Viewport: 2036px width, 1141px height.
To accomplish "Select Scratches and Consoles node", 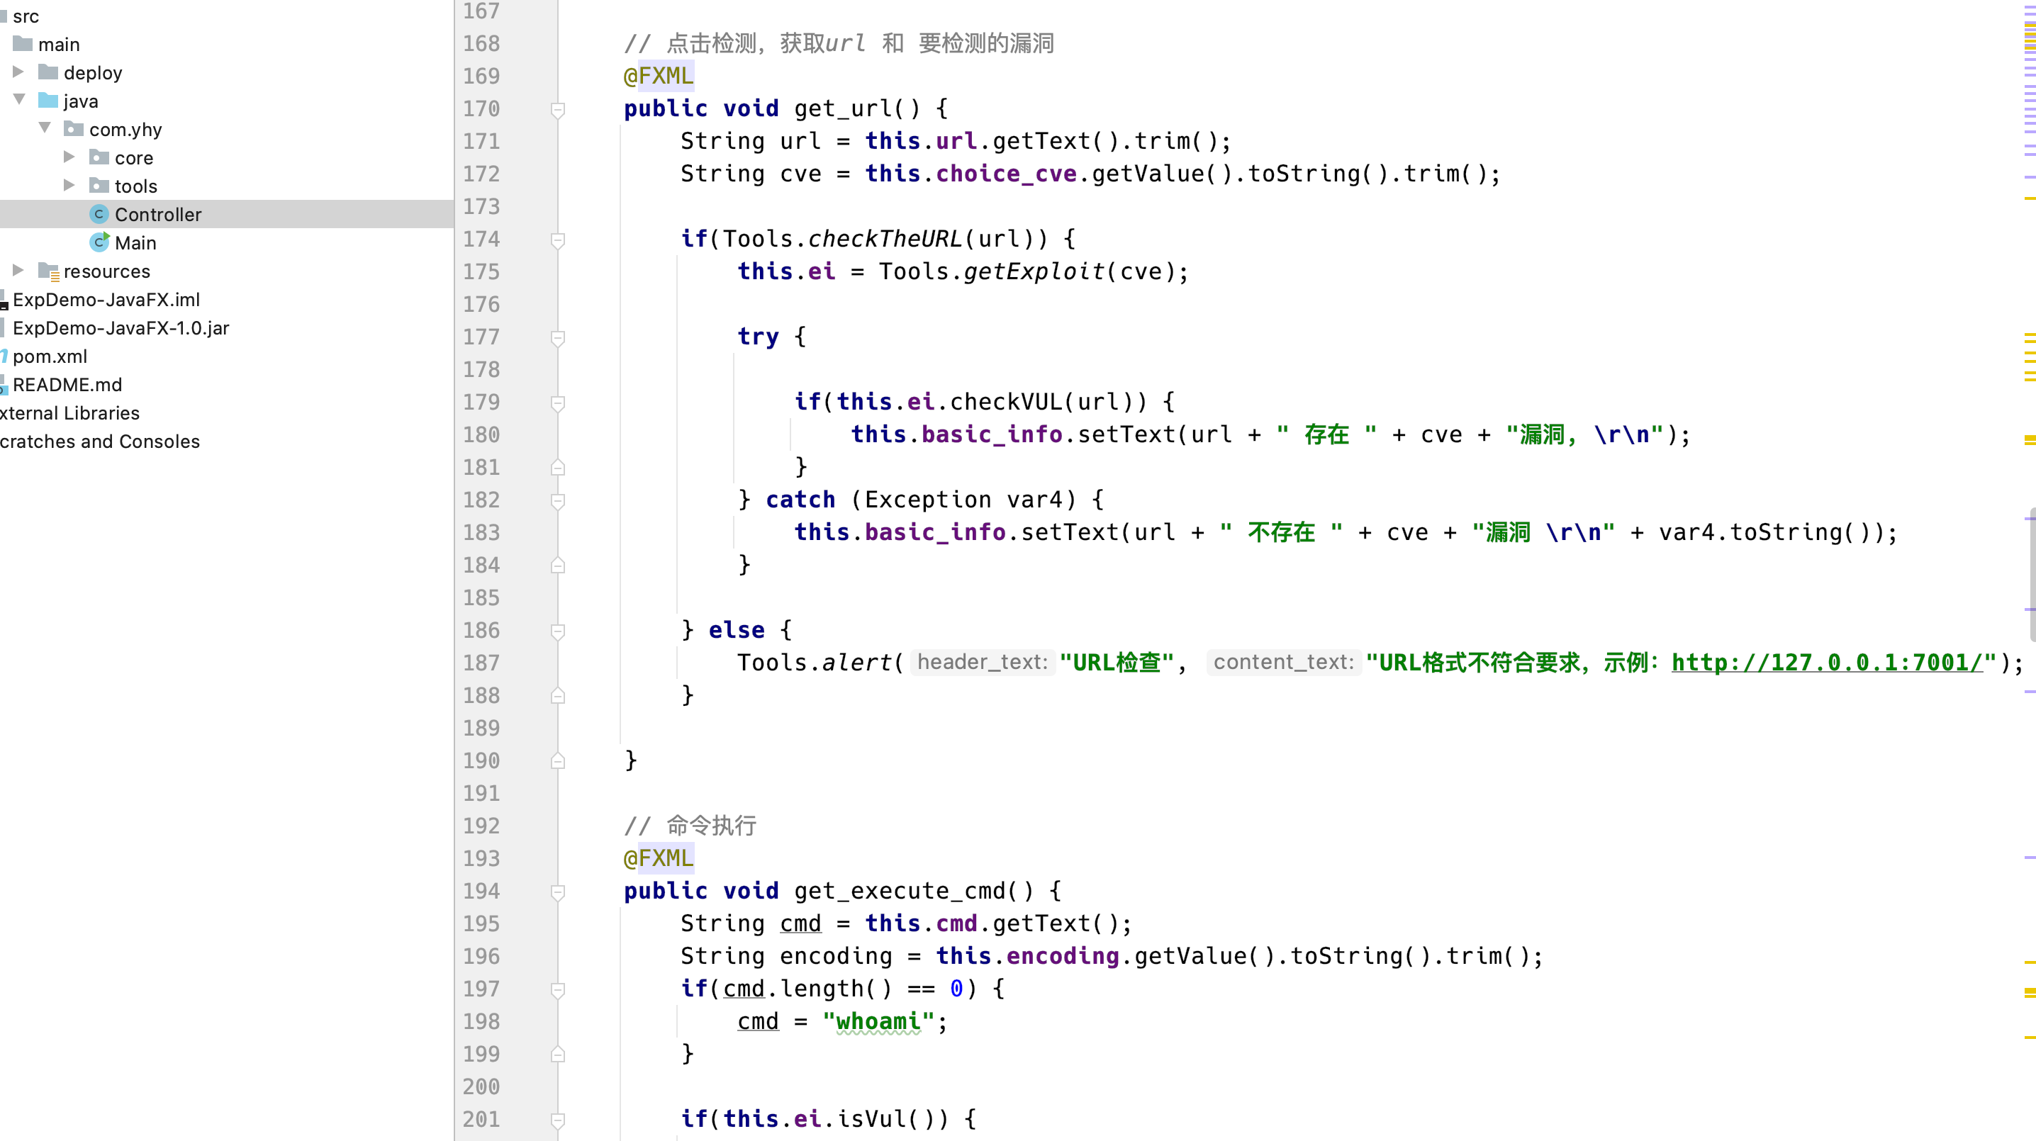I will point(99,442).
